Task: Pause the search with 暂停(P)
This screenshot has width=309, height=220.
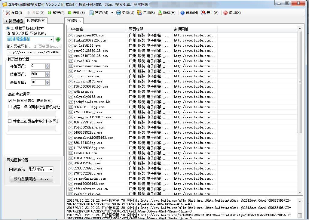Action: pyautogui.click(x=56, y=13)
